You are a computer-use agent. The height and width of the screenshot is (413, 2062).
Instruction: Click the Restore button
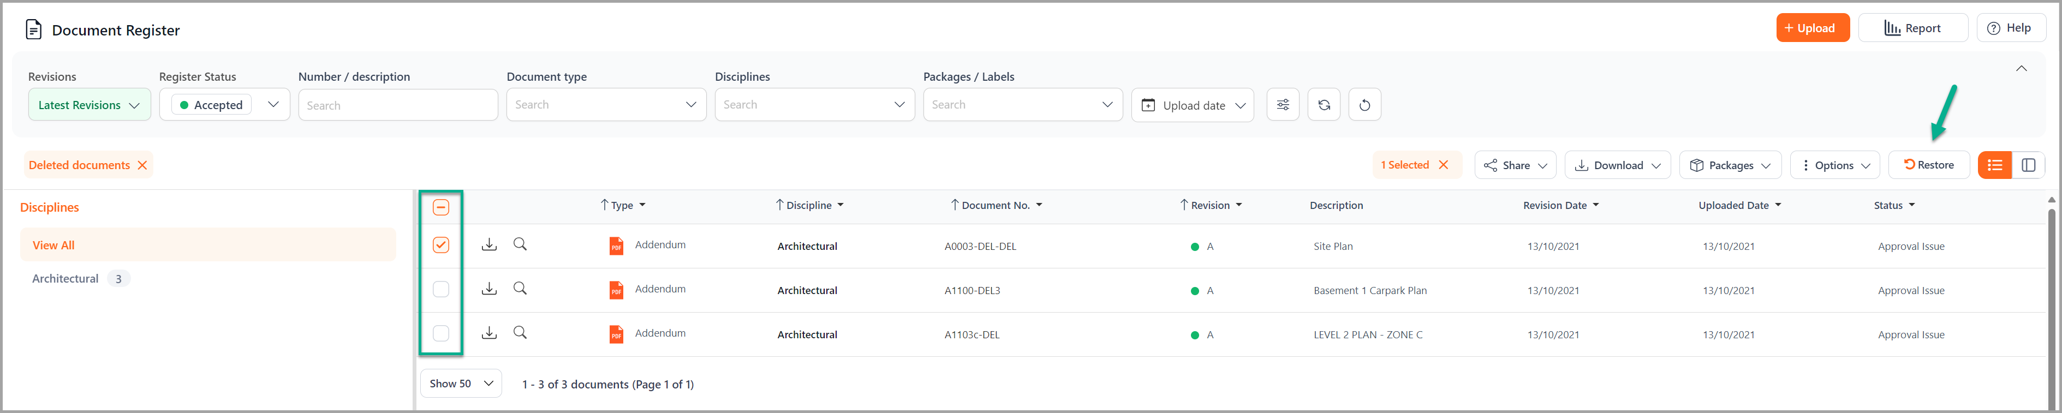1928,165
